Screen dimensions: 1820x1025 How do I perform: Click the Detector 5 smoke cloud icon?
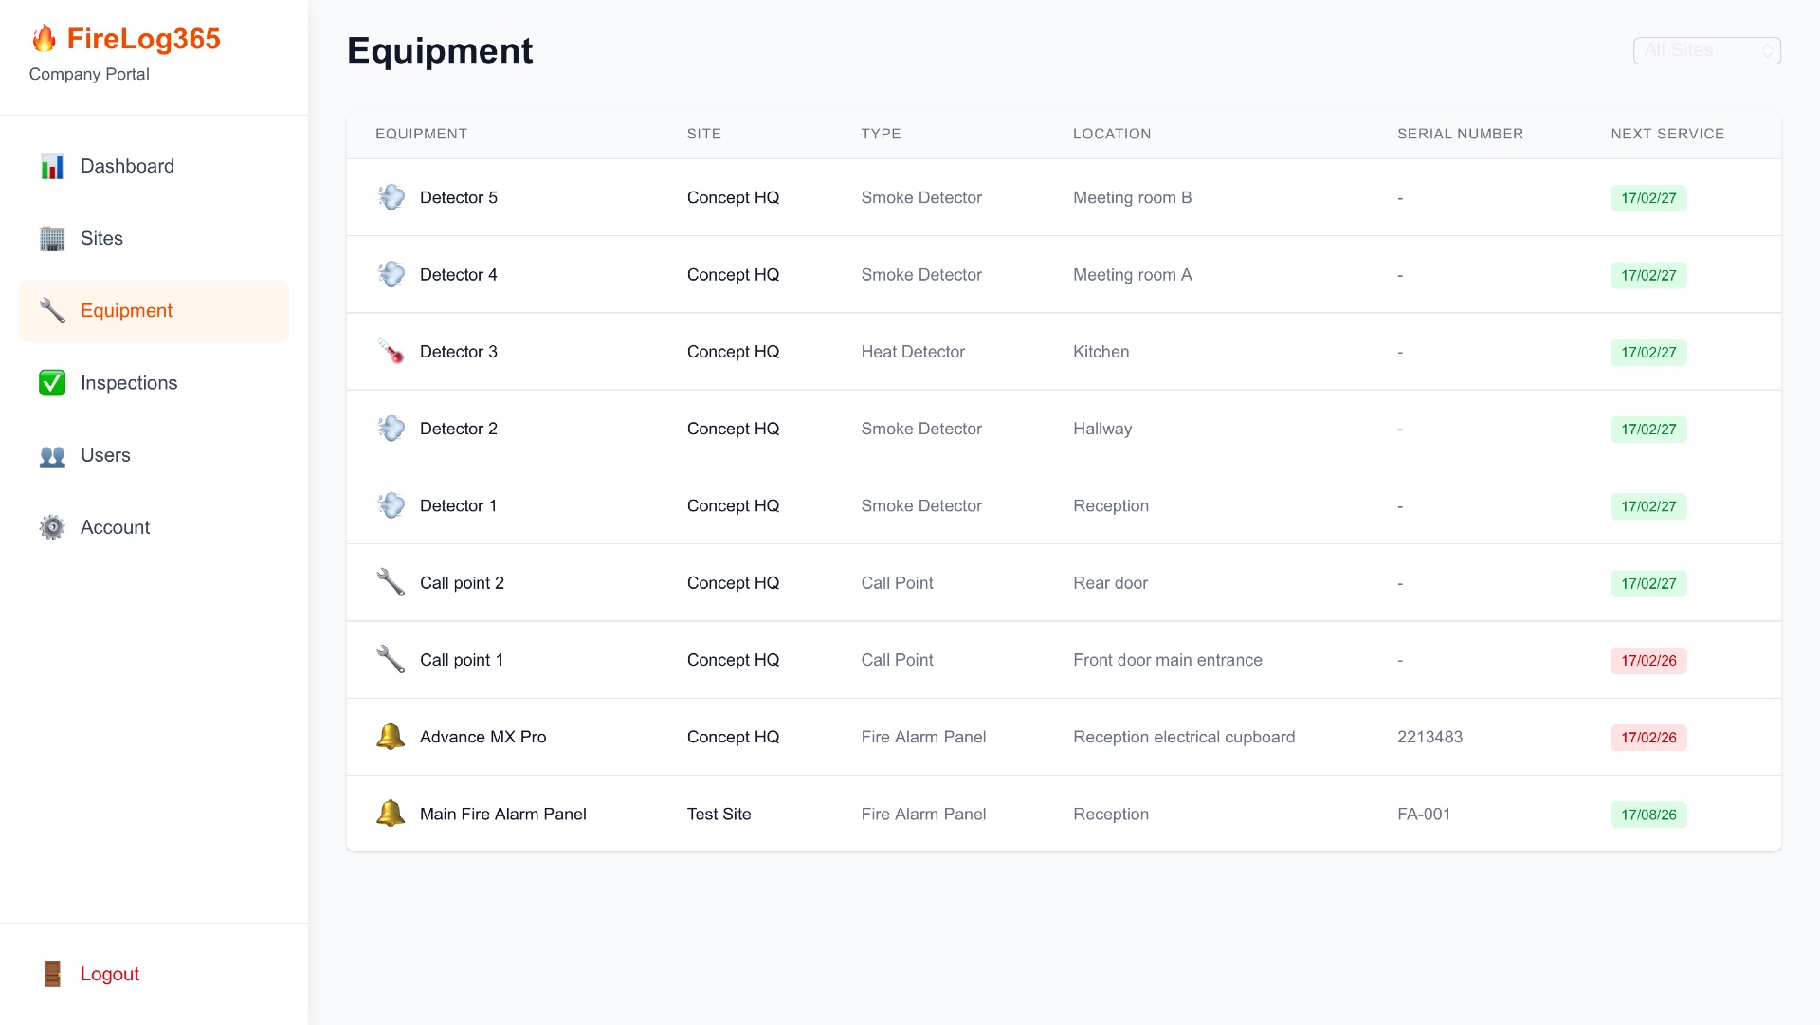[x=391, y=197]
